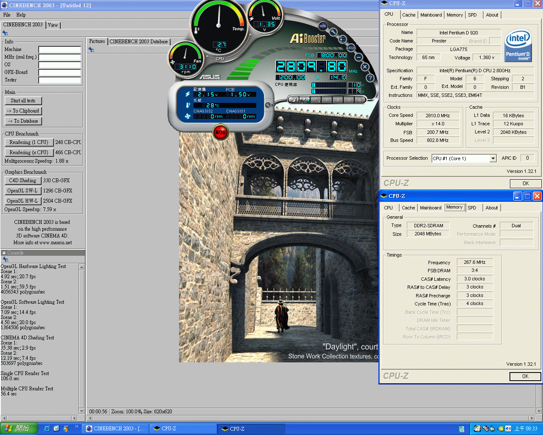Image resolution: width=543 pixels, height=435 pixels.
Task: Click OK in CPU-Z processor window
Action: pos(526,184)
